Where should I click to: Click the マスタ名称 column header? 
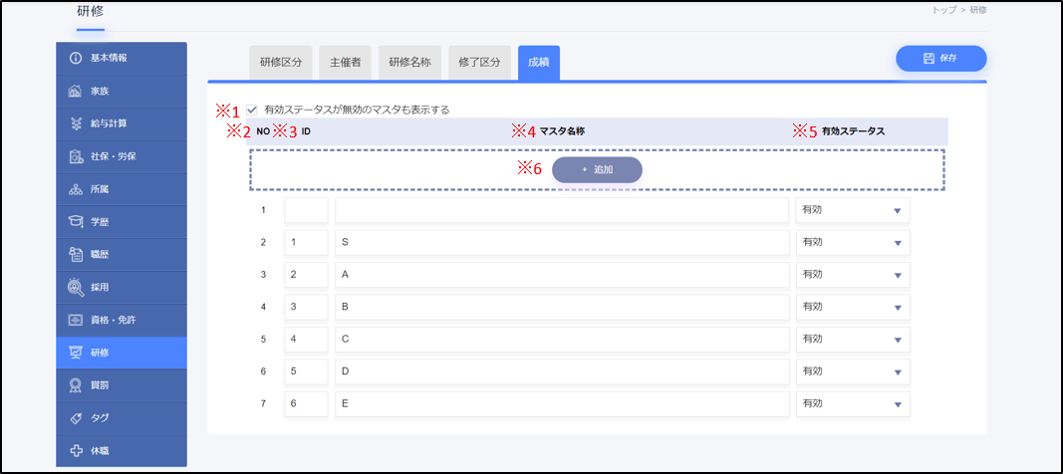coord(562,131)
